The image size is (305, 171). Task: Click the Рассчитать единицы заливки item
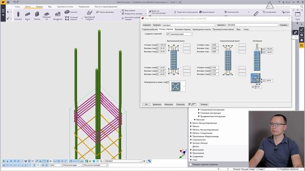coord(132,18)
